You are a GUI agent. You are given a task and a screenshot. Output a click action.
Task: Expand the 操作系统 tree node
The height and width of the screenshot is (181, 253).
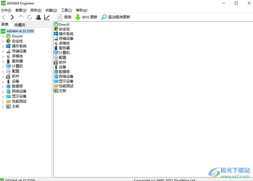pos(3,47)
